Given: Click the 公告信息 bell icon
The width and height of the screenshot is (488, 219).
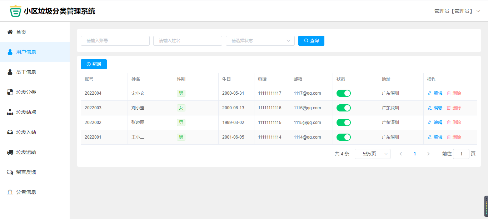Looking at the screenshot, I should coord(10,192).
